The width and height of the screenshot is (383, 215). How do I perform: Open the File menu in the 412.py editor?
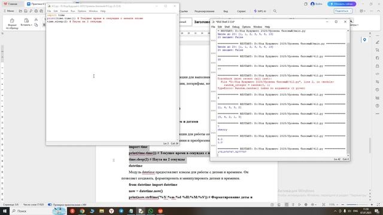[49, 11]
